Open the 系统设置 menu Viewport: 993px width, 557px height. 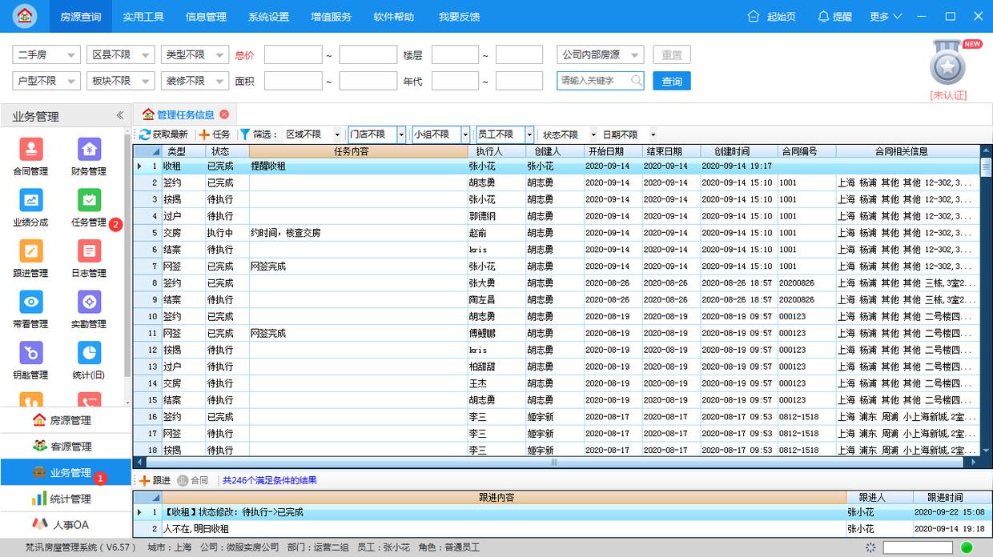click(x=267, y=15)
